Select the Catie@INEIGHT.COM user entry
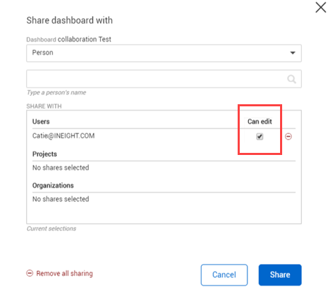The image size is (328, 303). click(x=63, y=136)
